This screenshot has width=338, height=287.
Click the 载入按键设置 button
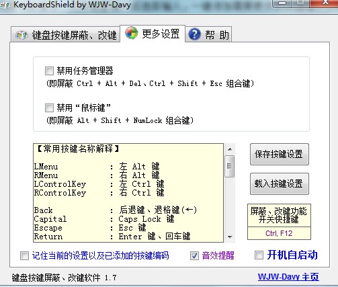click(280, 183)
